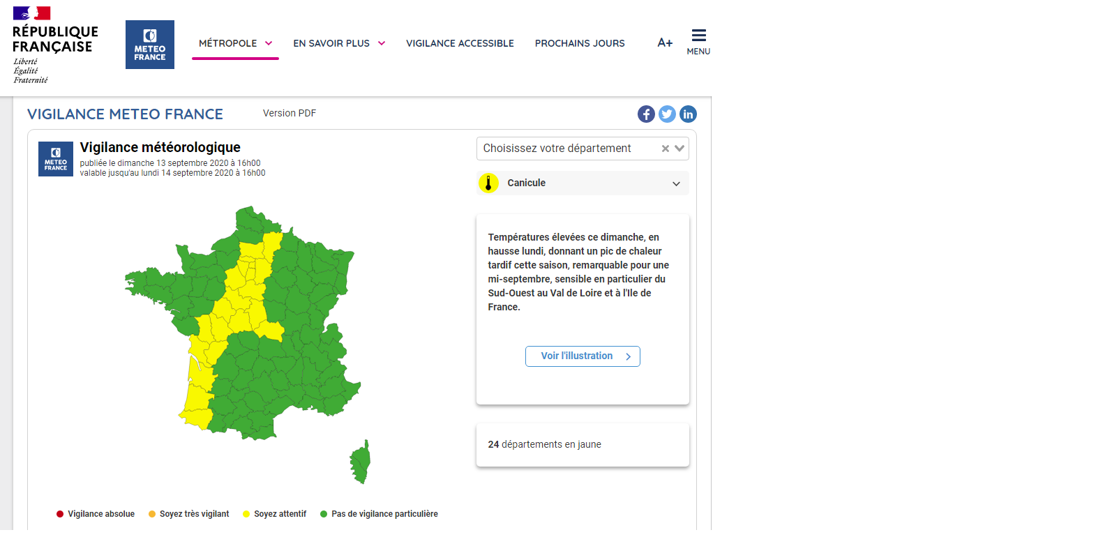Viewport: 1119px width, 537px height.
Task: Click the Vigilance météorologique title
Action: 160,147
